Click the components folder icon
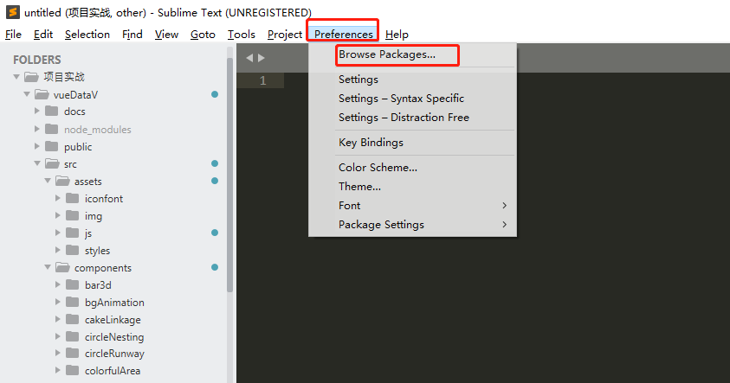 click(62, 267)
